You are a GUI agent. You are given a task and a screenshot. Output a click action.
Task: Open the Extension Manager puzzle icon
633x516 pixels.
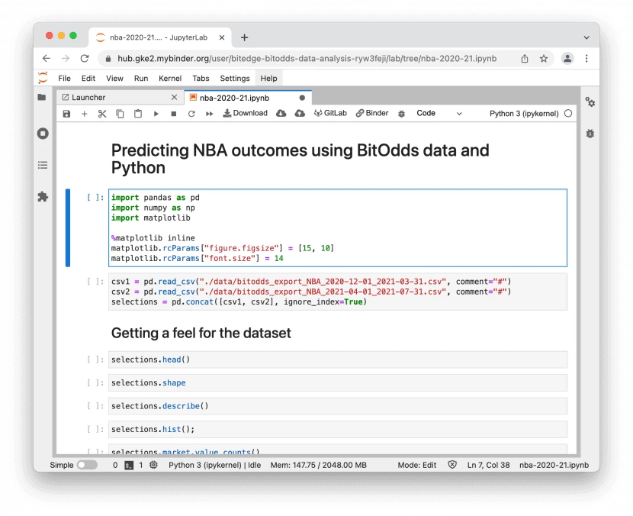(43, 197)
